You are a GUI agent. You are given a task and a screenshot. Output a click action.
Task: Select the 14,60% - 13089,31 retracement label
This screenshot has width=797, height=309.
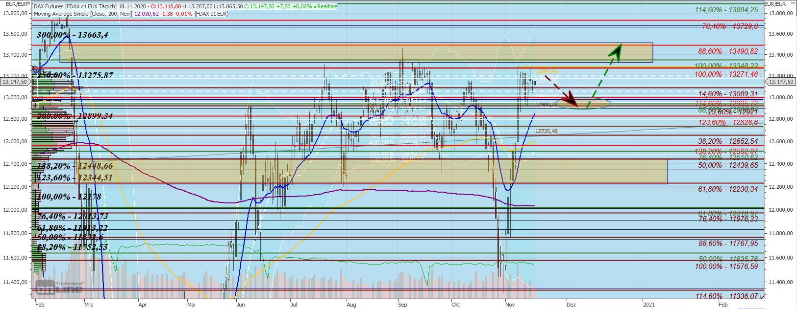click(x=728, y=94)
